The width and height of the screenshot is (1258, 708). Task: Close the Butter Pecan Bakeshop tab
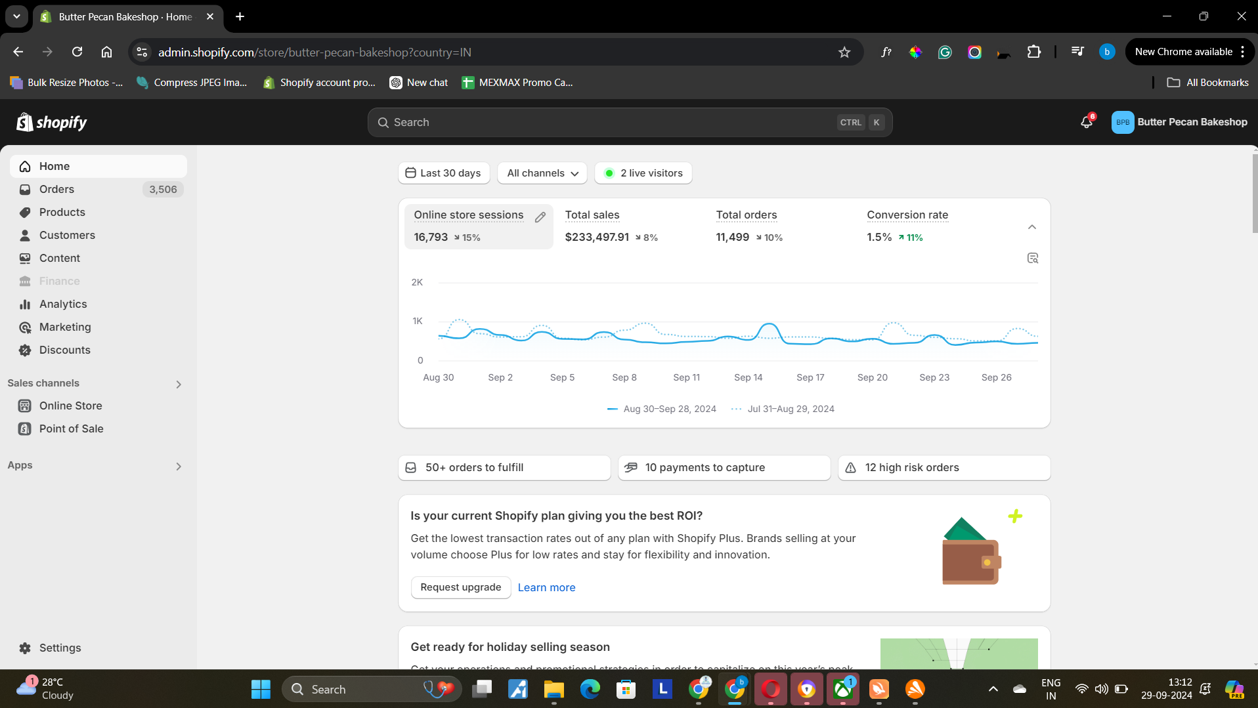click(210, 16)
